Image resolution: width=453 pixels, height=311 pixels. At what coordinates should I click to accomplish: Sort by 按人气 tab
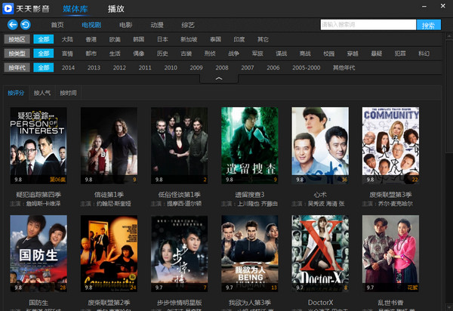pyautogui.click(x=42, y=93)
